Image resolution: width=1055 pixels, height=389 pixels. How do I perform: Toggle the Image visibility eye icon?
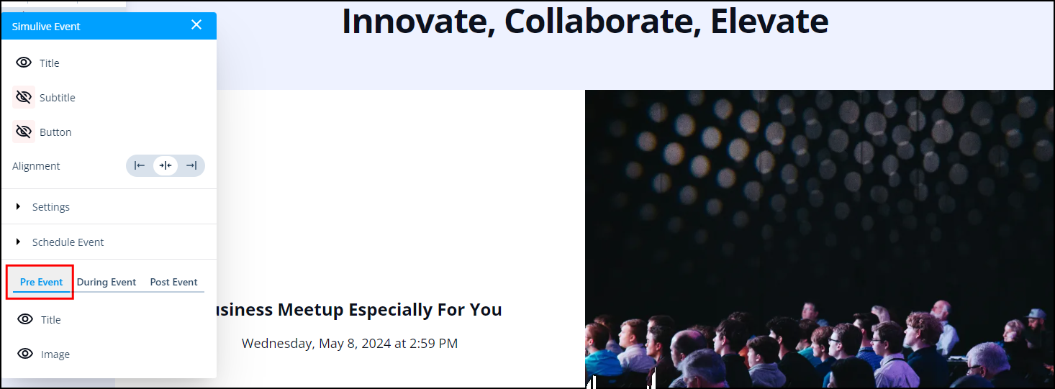25,354
